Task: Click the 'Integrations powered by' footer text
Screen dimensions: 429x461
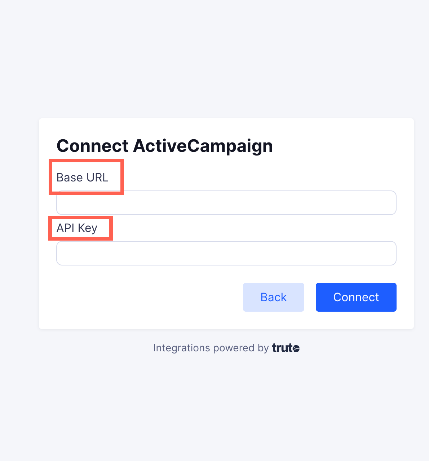Action: click(x=211, y=348)
